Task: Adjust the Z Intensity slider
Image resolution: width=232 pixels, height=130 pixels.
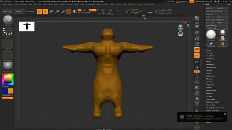Action: (x=112, y=13)
